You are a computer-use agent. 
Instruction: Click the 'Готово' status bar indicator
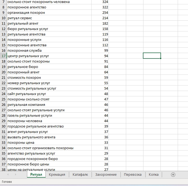7,182
